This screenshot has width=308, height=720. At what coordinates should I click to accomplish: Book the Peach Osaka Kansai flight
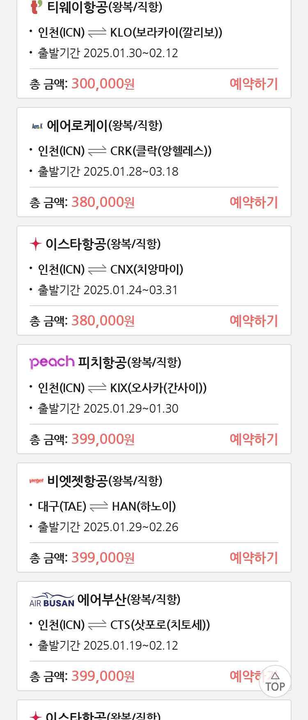point(254,439)
